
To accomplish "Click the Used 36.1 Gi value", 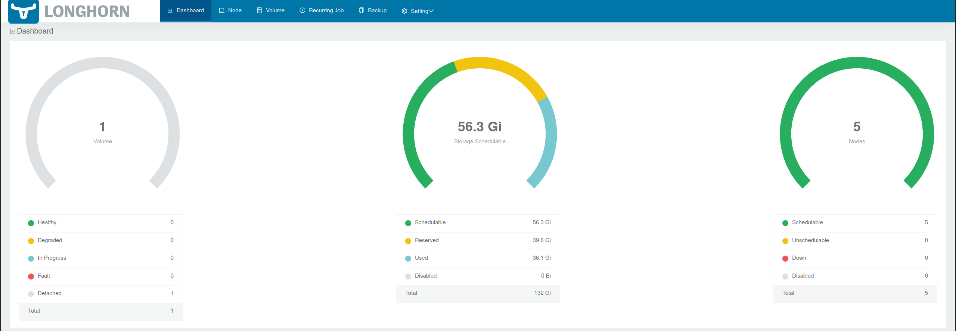I will [x=541, y=258].
